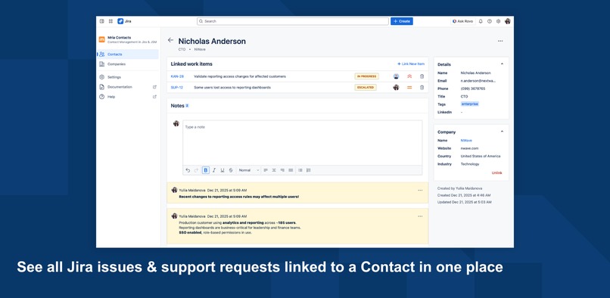Screen dimensions: 610x298
Task: Open the NWave company link
Action: pos(466,141)
